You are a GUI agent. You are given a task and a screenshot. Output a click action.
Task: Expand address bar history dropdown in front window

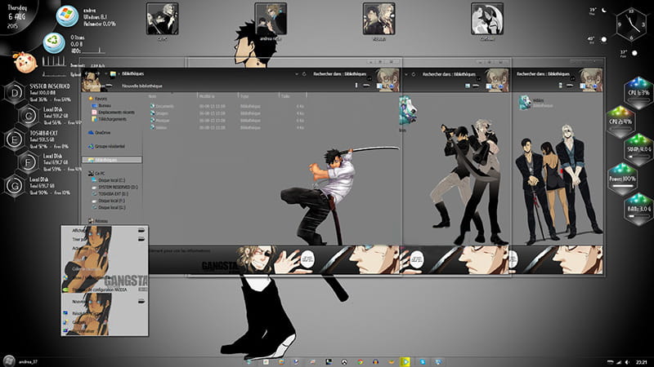point(297,74)
